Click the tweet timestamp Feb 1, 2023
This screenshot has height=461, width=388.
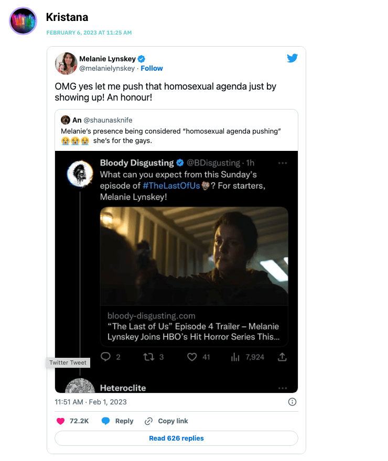[91, 402]
